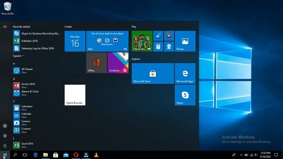Open battery status tray icon

(246, 155)
